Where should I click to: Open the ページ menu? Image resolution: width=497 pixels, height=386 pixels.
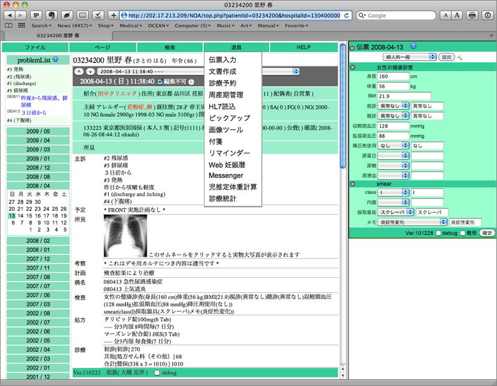coord(103,47)
